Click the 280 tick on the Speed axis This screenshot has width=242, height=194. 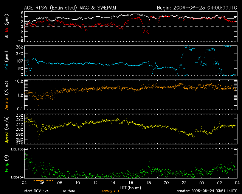point(20,139)
